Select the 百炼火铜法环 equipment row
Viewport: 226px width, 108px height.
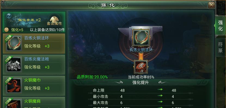(x=34, y=43)
